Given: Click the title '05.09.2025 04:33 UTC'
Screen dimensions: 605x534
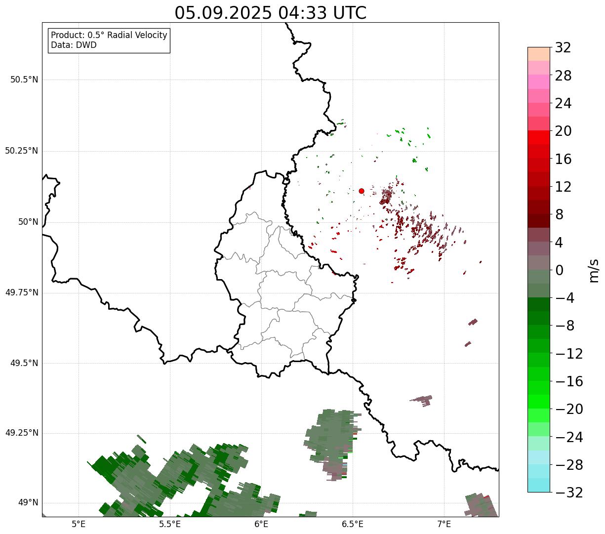Looking at the screenshot, I should [x=271, y=13].
